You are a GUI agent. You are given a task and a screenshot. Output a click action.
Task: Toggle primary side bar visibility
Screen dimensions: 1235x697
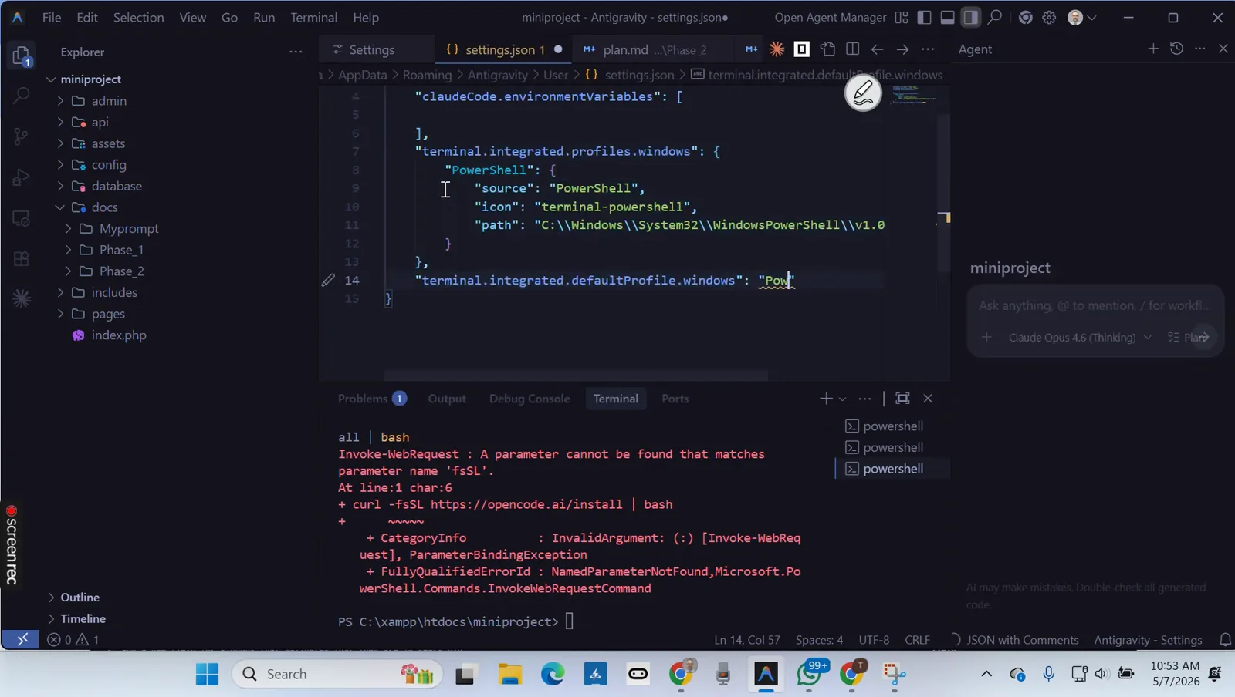click(924, 17)
